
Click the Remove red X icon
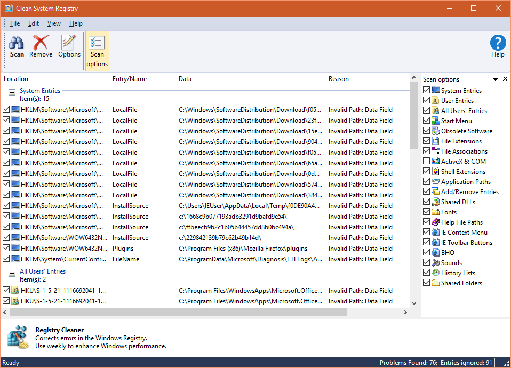pos(41,43)
